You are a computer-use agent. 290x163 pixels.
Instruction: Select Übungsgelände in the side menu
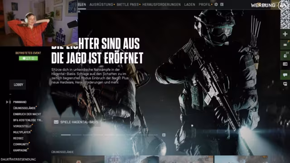pos(24,108)
